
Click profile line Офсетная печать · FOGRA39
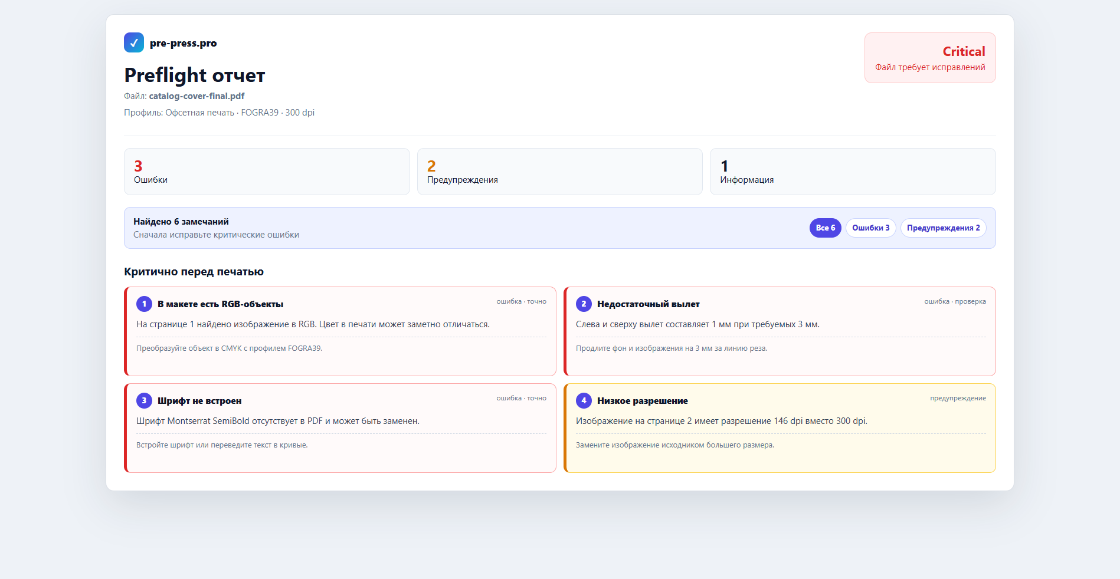(x=219, y=113)
